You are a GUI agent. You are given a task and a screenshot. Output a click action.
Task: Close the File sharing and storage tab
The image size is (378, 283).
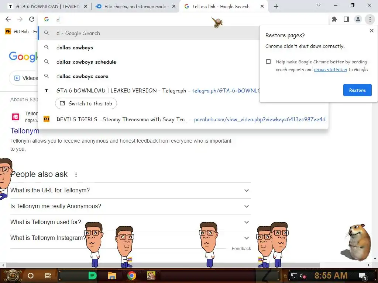tap(174, 7)
